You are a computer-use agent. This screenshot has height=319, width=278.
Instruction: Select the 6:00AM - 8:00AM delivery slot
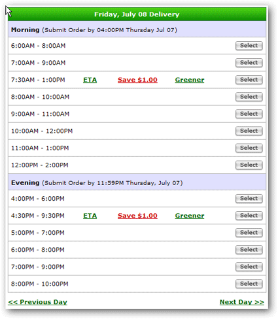click(x=249, y=46)
